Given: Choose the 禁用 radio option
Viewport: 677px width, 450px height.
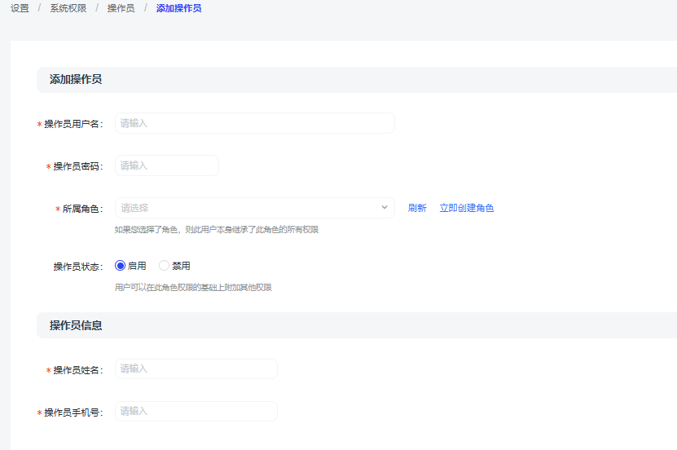Looking at the screenshot, I should click(165, 266).
